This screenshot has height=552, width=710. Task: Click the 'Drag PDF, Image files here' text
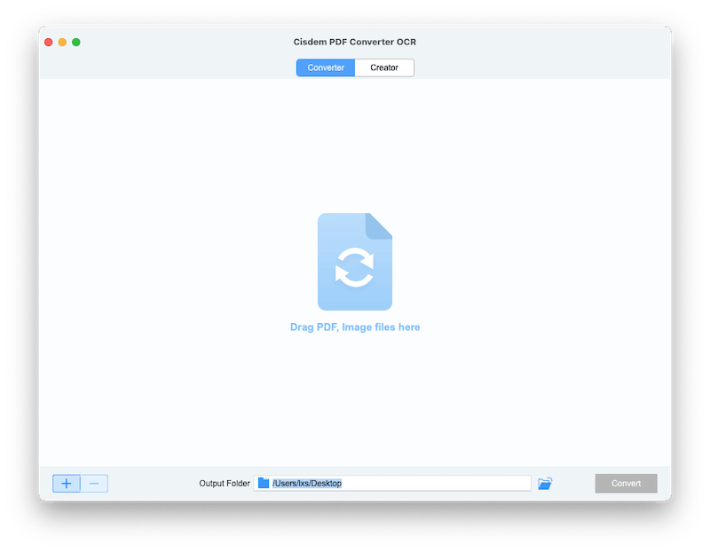[x=355, y=327]
